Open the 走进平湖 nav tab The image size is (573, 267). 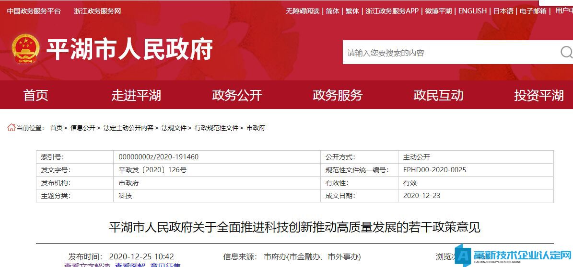(x=136, y=95)
